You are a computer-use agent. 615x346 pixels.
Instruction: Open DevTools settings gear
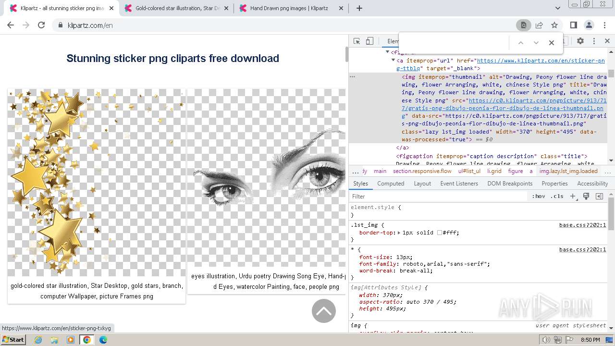580,41
